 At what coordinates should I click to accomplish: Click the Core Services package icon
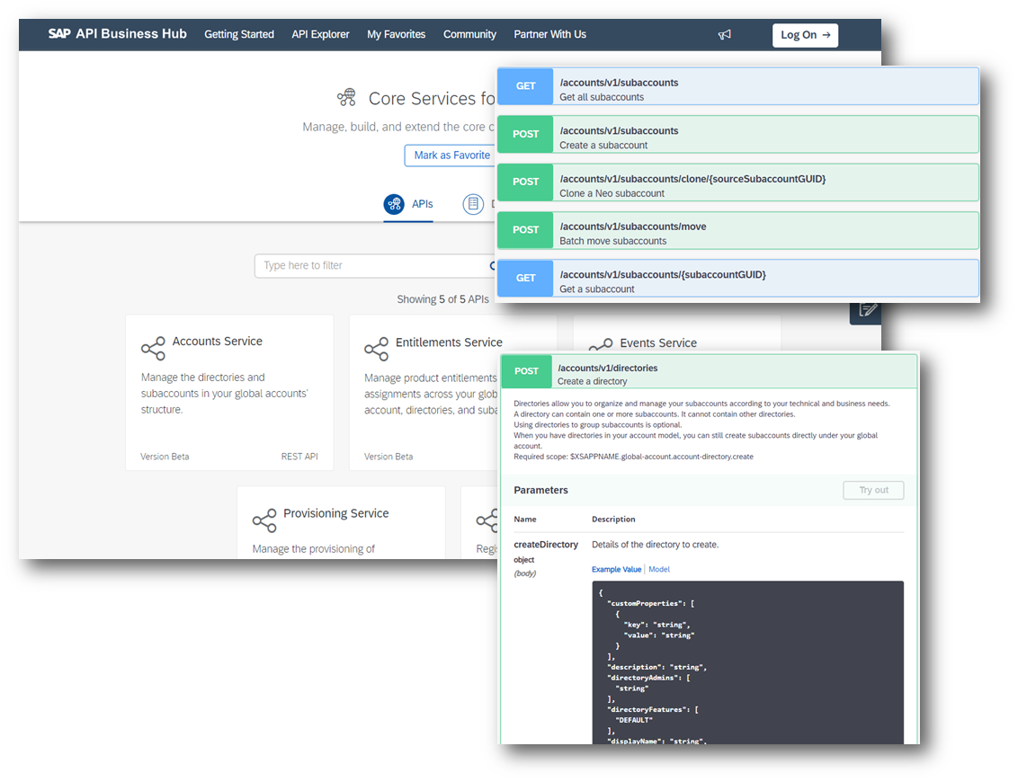(347, 98)
